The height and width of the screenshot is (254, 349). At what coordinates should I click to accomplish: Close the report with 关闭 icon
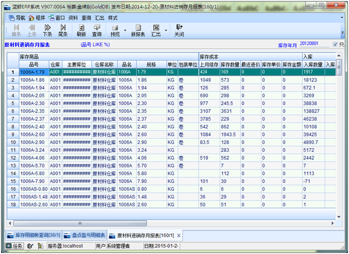tap(179, 31)
